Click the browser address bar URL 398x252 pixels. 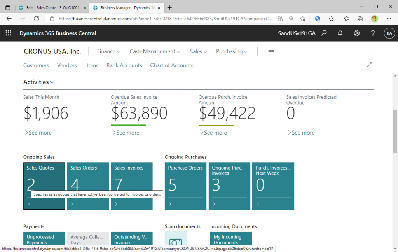165,19
